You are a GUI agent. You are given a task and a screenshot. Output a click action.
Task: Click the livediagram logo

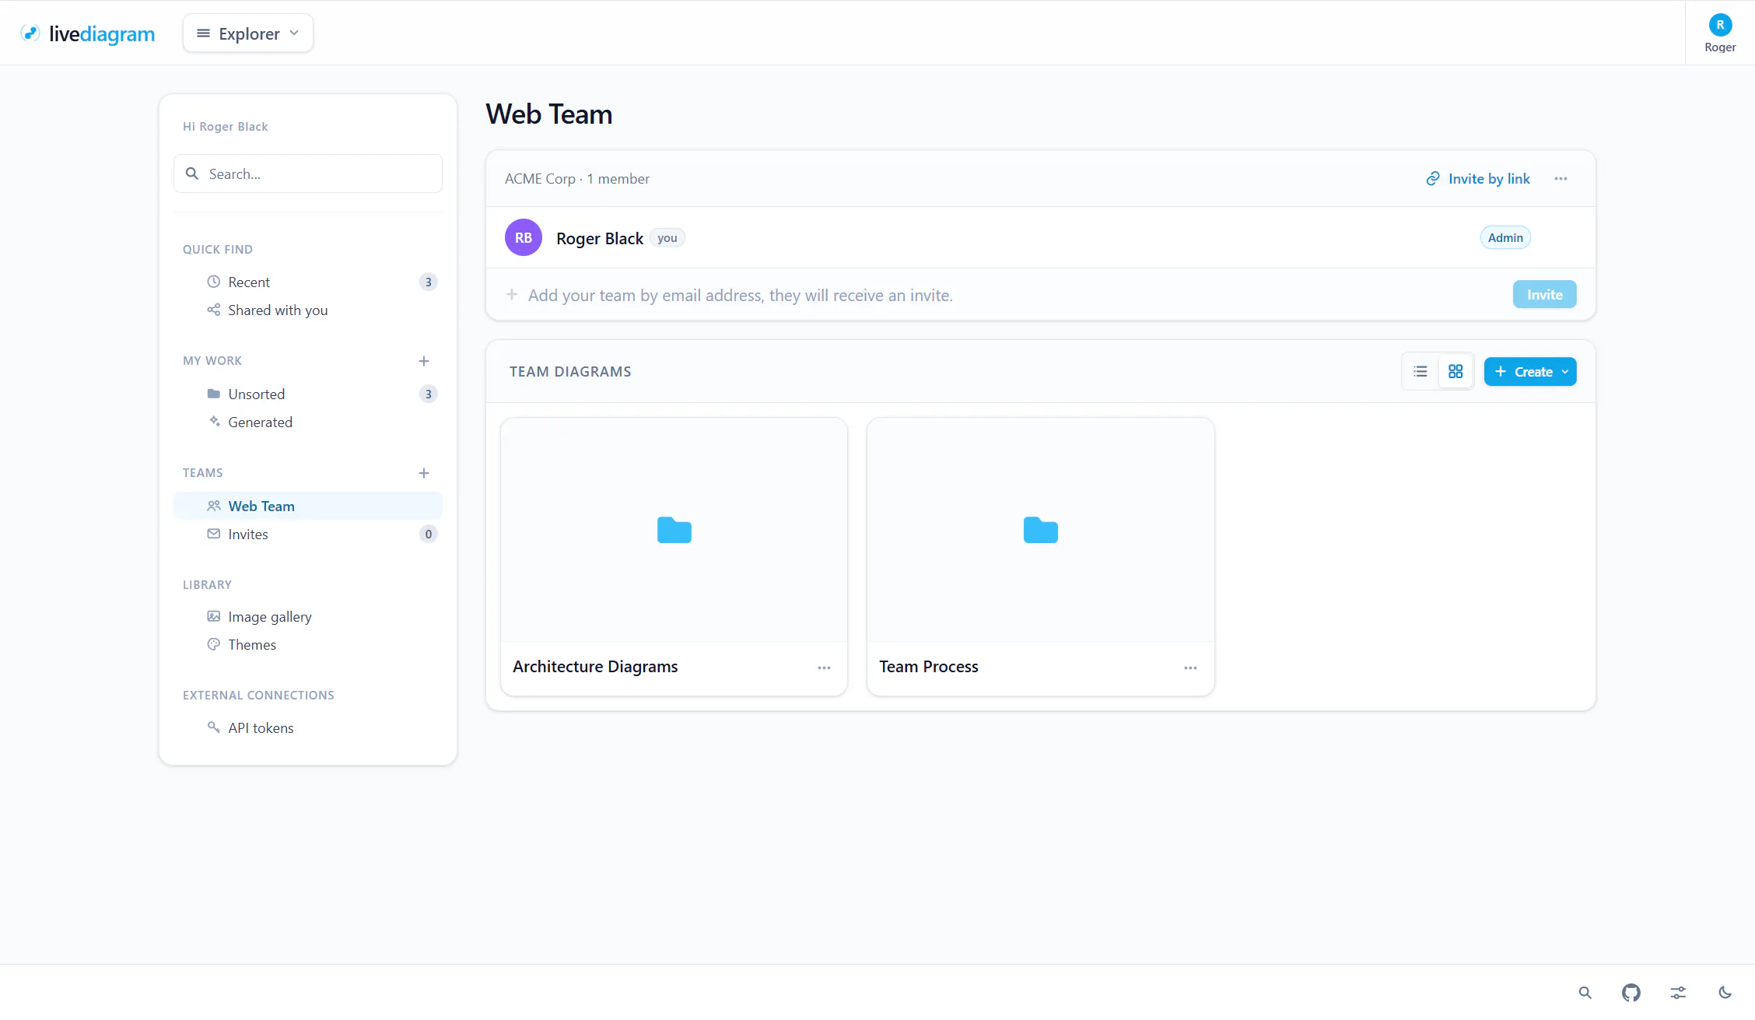[x=87, y=33]
